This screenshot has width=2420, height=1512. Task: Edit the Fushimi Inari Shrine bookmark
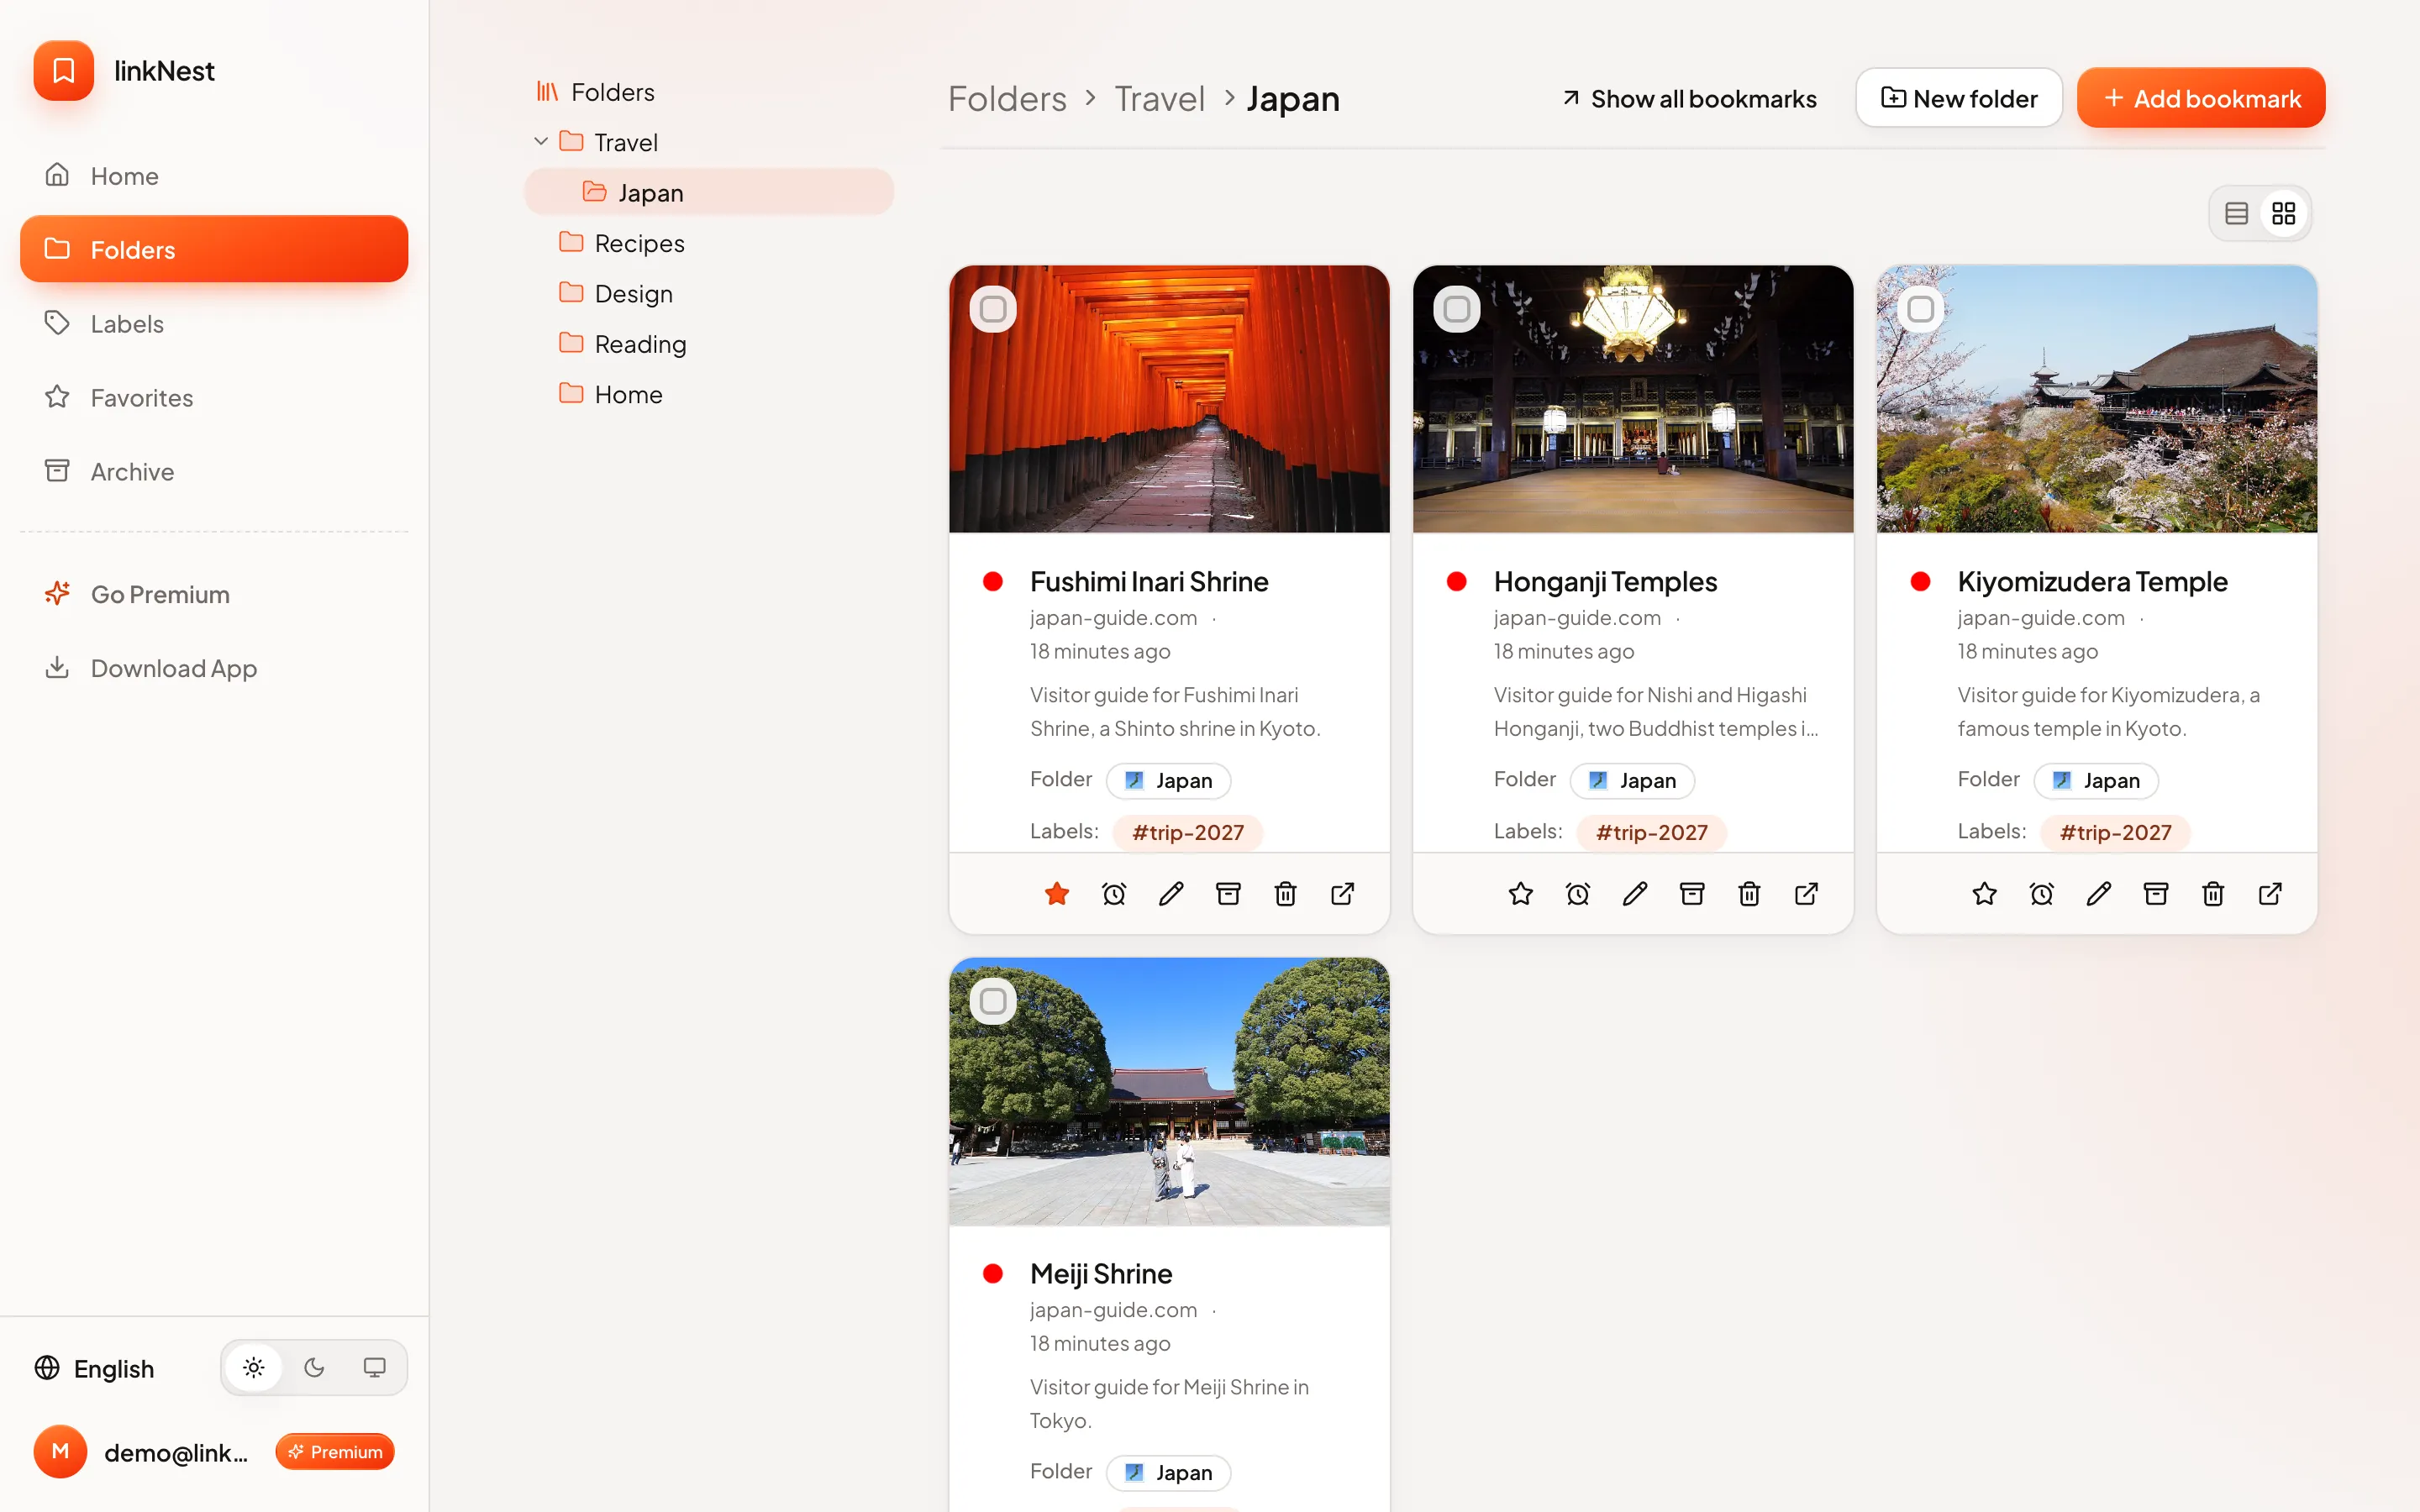[x=1171, y=893]
